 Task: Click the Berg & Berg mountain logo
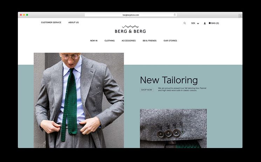[x=130, y=29]
